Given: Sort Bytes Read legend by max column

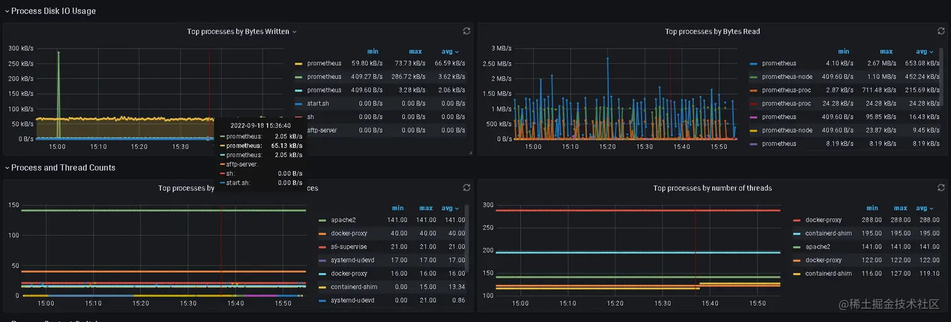Looking at the screenshot, I should [x=886, y=52].
